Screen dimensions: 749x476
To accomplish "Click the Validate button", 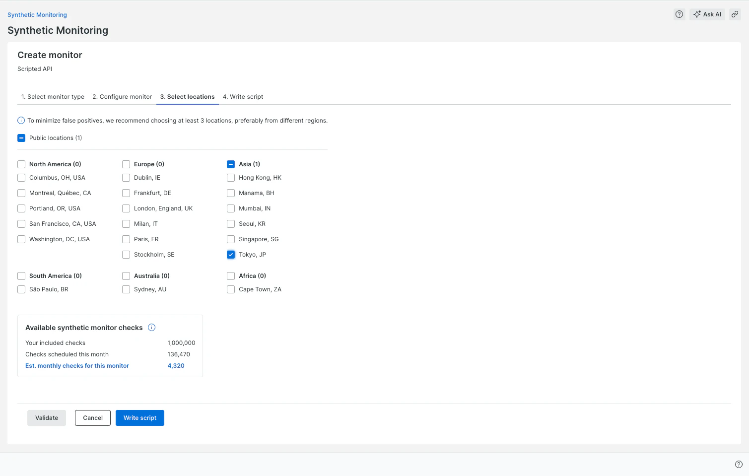I will click(x=47, y=418).
